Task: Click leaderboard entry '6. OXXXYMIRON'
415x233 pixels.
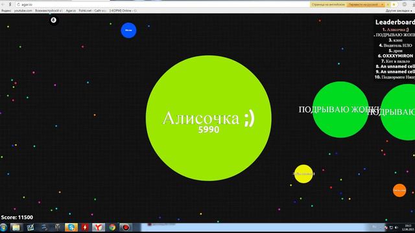Action: tap(396, 56)
